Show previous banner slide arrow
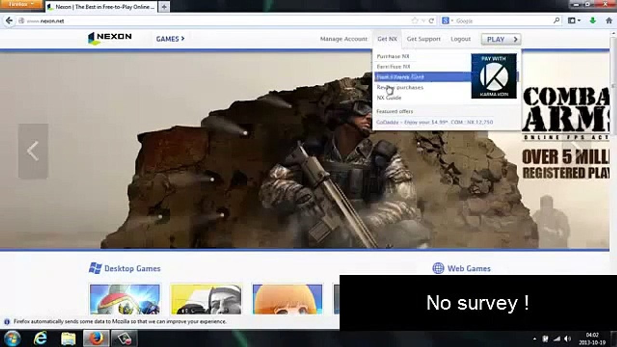617x347 pixels. pos(33,151)
